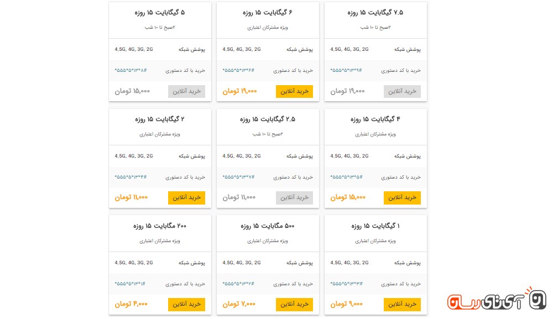The image size is (553, 319).
Task: Click the orange ITResan logo watermark
Action: tap(496, 299)
